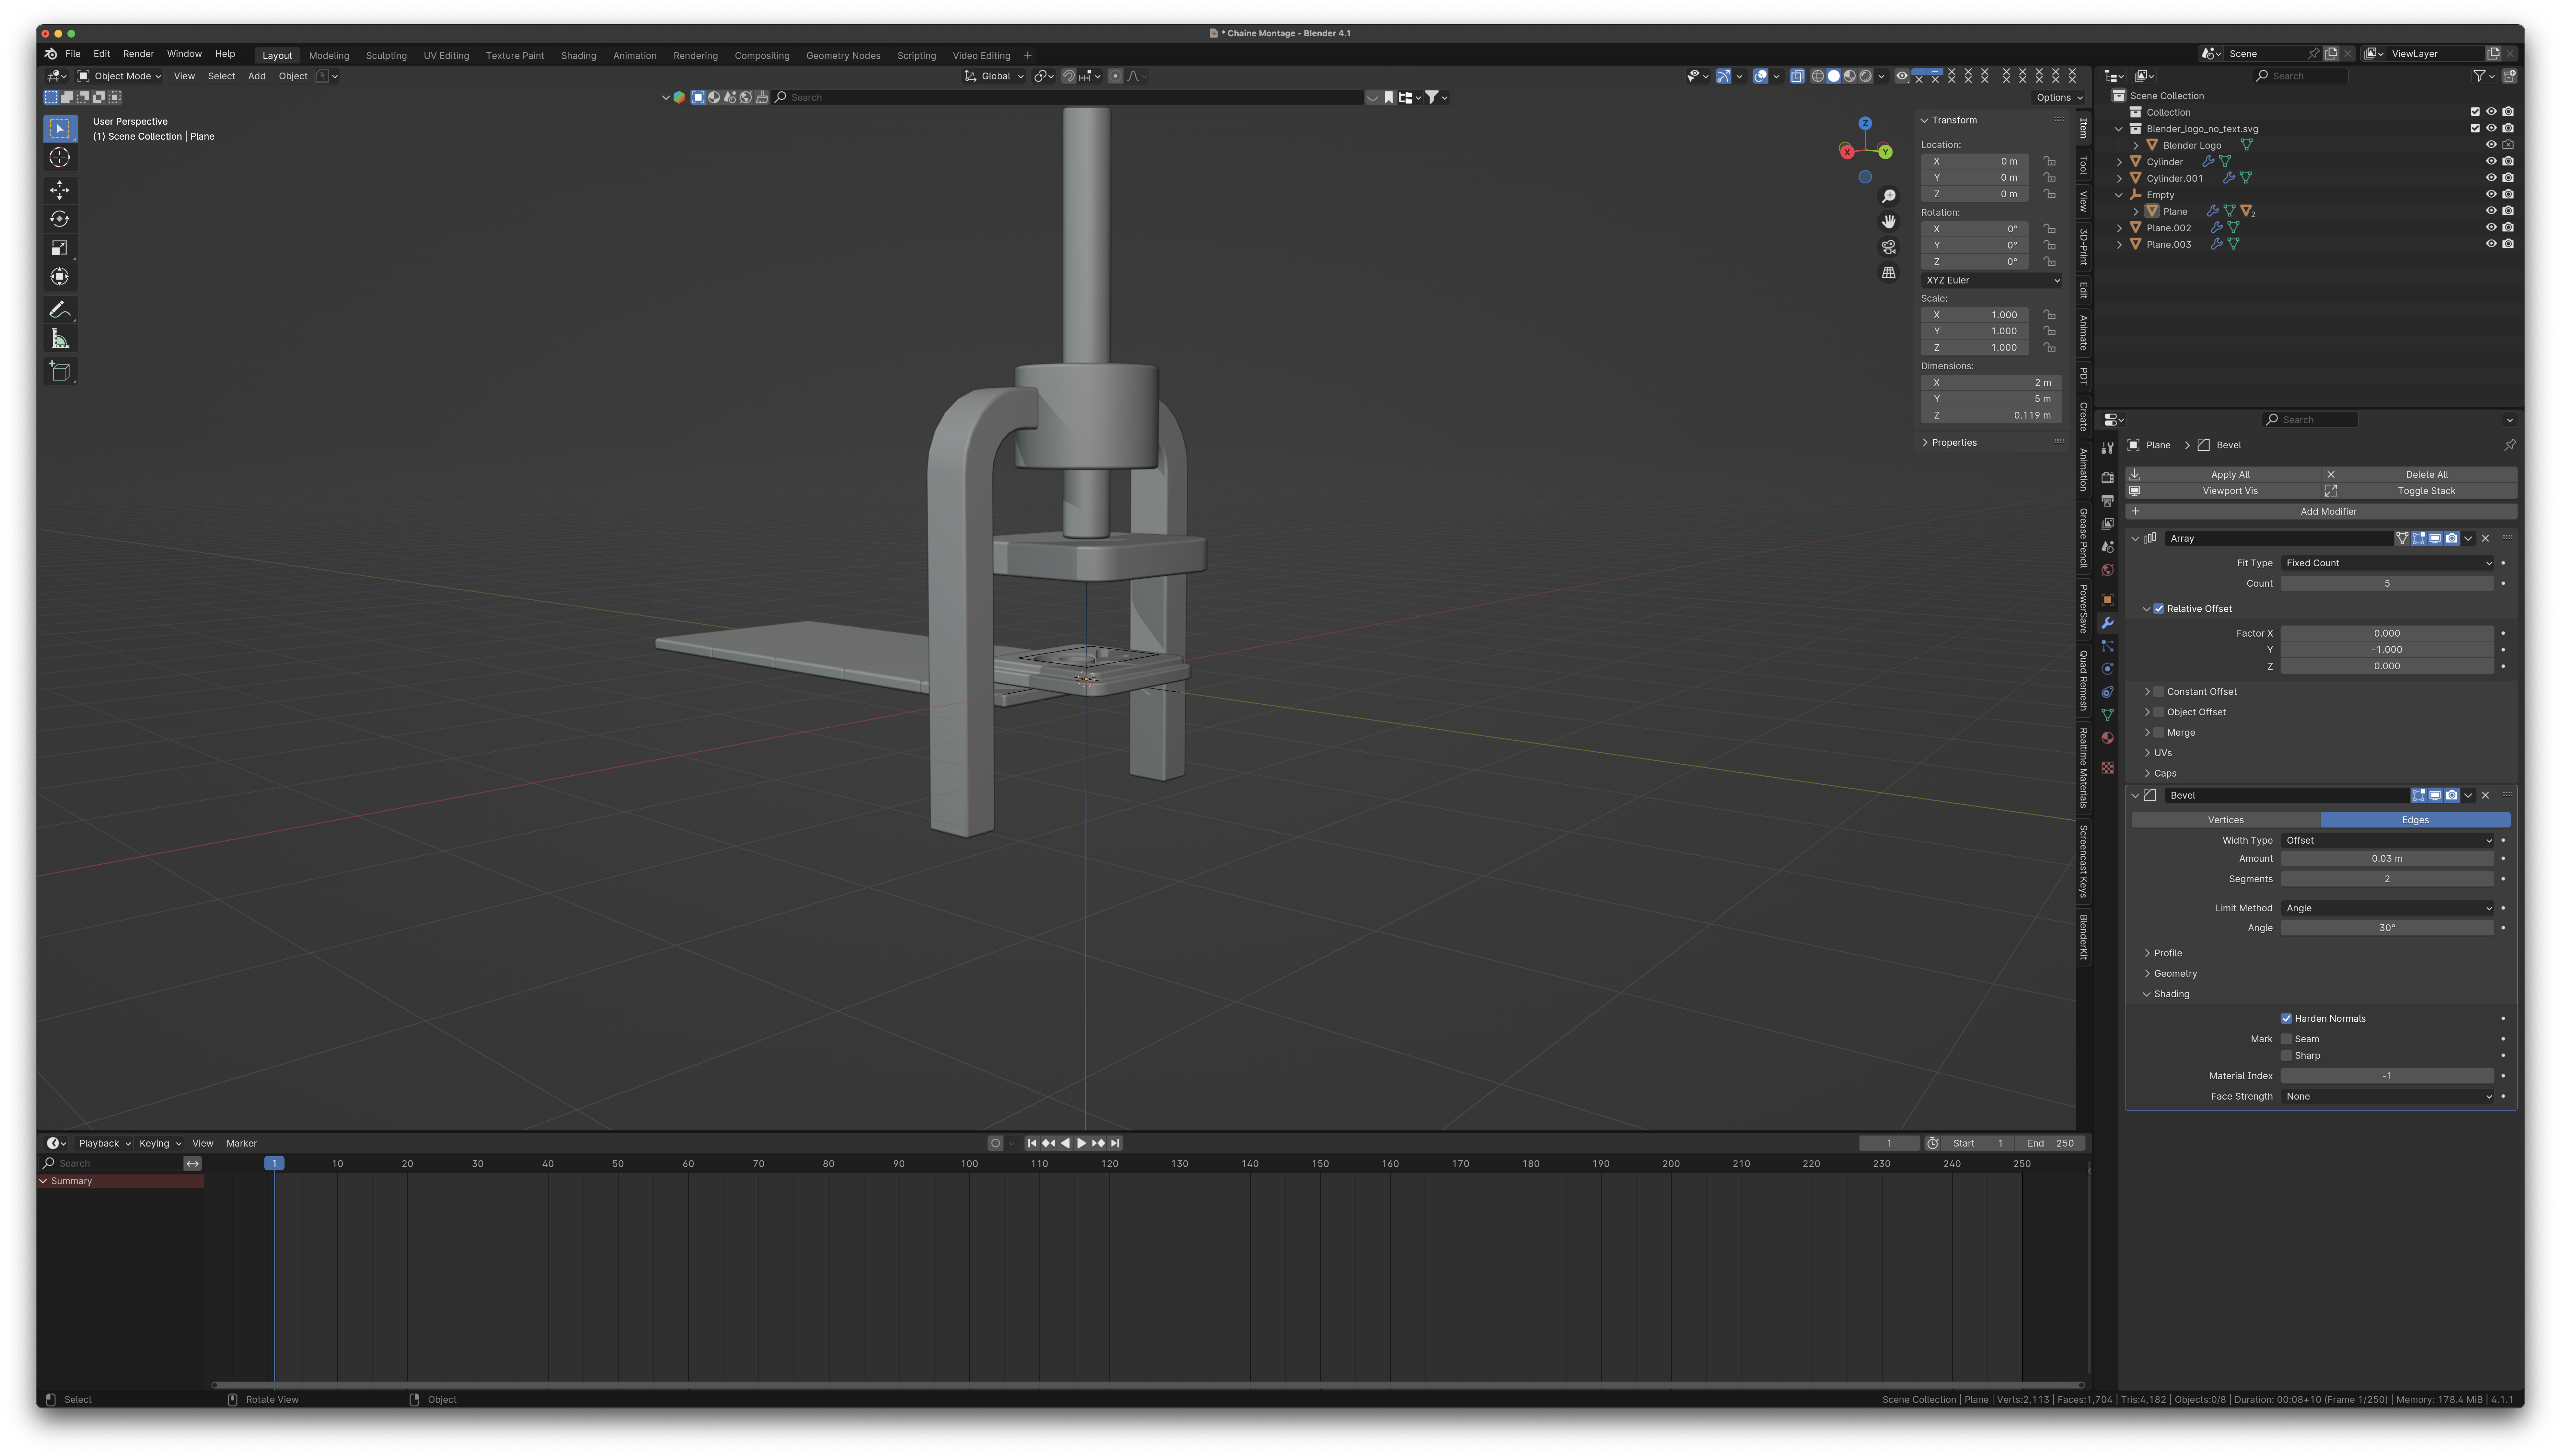
Task: Switch to material preview shading
Action: pos(1850,76)
